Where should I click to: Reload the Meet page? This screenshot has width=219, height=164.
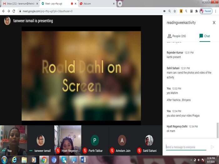pyautogui.click(x=14, y=11)
